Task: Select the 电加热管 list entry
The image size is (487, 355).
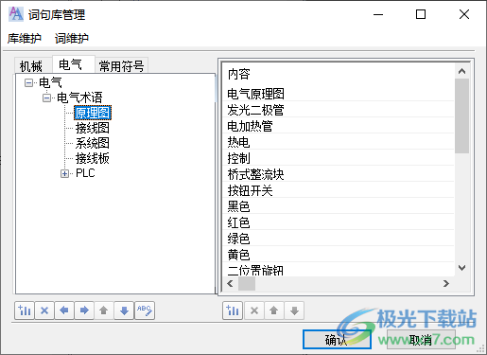Action: pyautogui.click(x=339, y=126)
